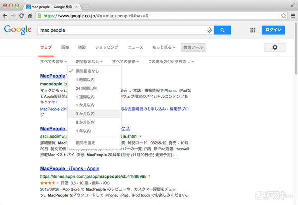
Task: Click the ログイン button
Action: coord(273,30)
